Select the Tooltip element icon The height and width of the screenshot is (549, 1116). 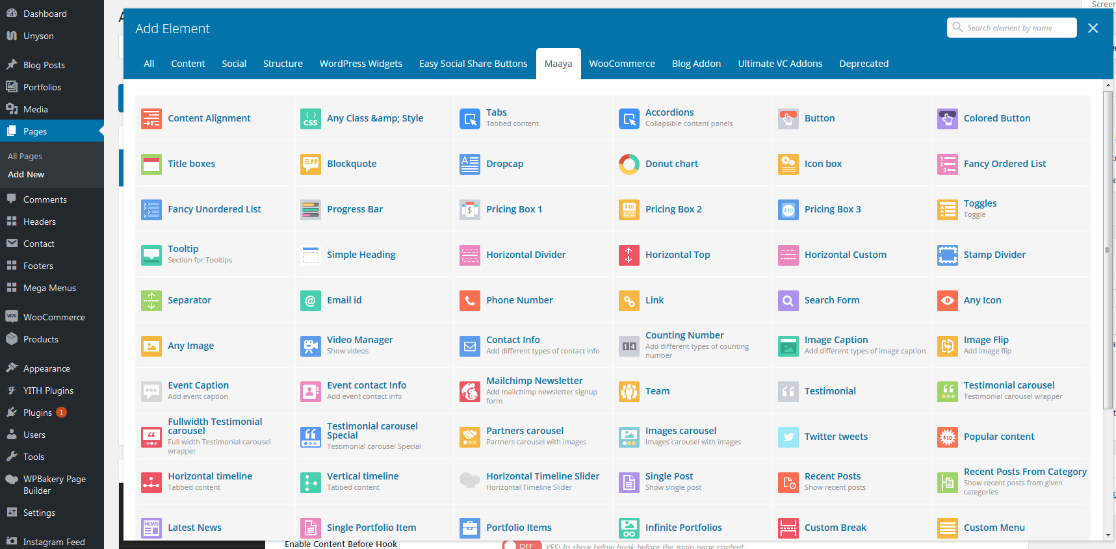151,255
